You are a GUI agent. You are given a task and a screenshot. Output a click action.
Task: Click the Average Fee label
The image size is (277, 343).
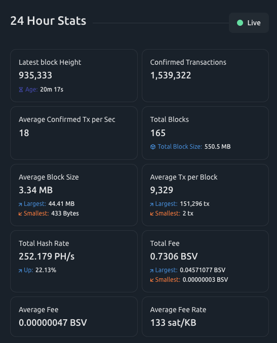(38, 310)
